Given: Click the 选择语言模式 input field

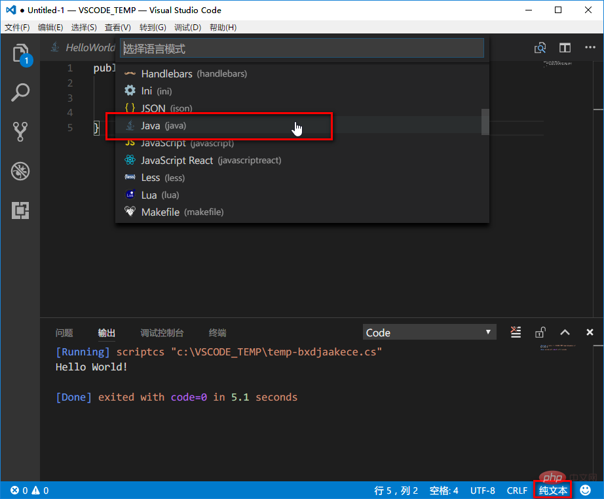Looking at the screenshot, I should (301, 48).
